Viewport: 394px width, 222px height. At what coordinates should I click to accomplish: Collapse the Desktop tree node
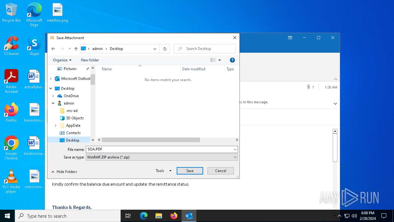coord(51,88)
